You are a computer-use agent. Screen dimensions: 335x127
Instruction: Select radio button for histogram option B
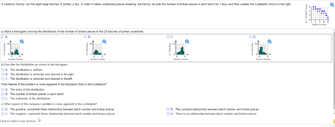86,37
